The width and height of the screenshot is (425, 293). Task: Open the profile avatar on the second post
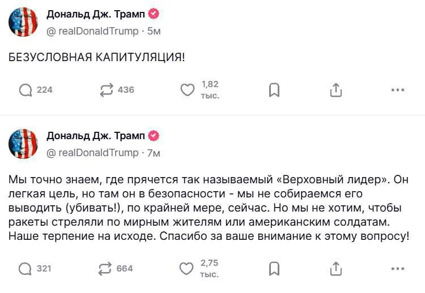pyautogui.click(x=23, y=144)
